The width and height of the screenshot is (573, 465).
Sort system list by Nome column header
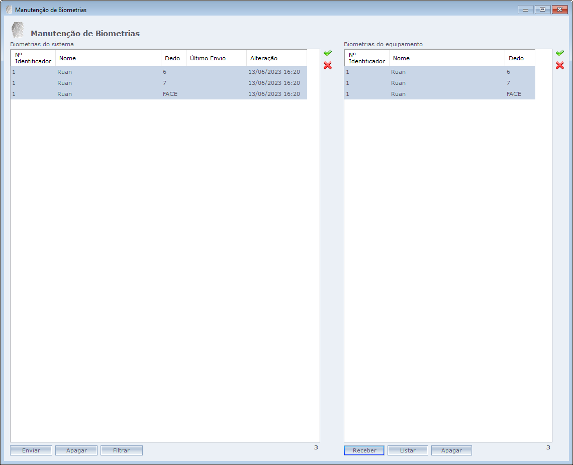[x=108, y=58]
